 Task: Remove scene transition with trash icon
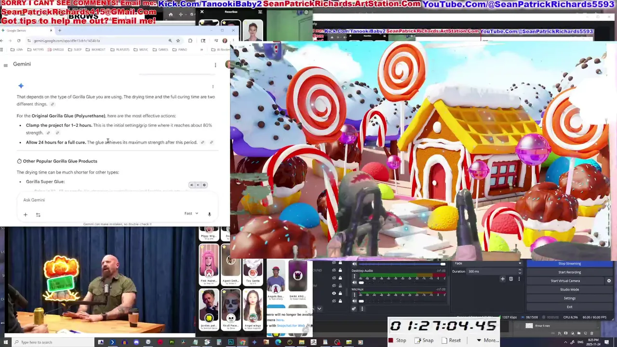pyautogui.click(x=511, y=279)
